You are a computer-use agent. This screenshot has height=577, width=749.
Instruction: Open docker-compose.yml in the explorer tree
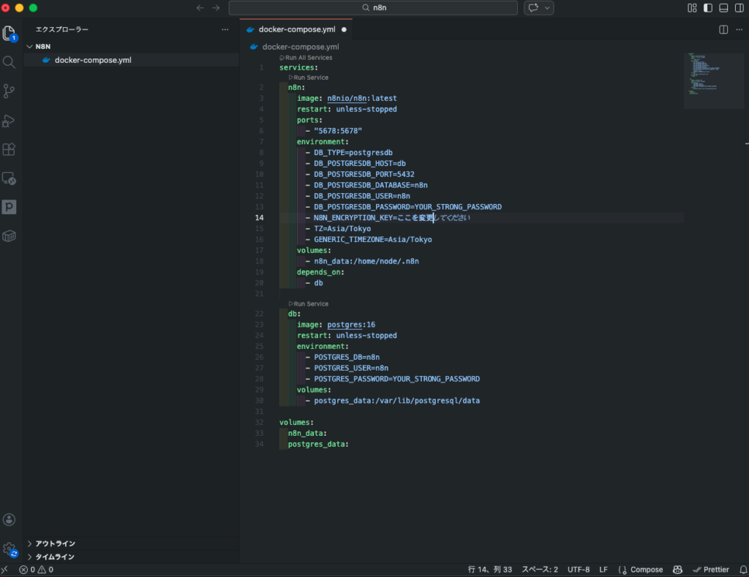click(x=92, y=60)
